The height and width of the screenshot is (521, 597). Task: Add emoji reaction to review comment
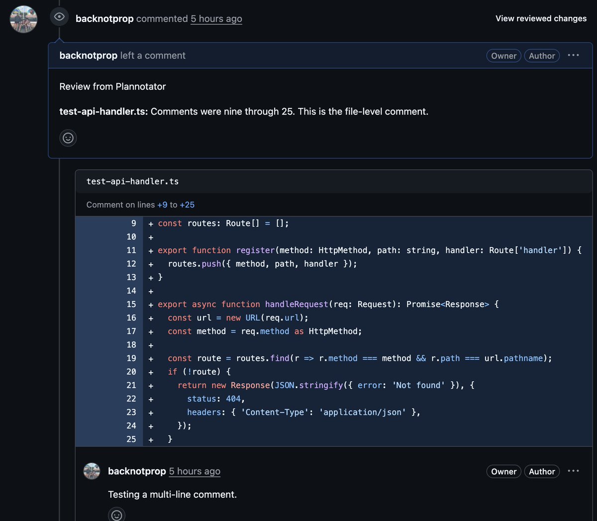point(68,138)
